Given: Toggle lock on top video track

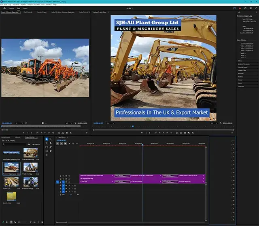Looking at the screenshot, I should pos(60,176).
